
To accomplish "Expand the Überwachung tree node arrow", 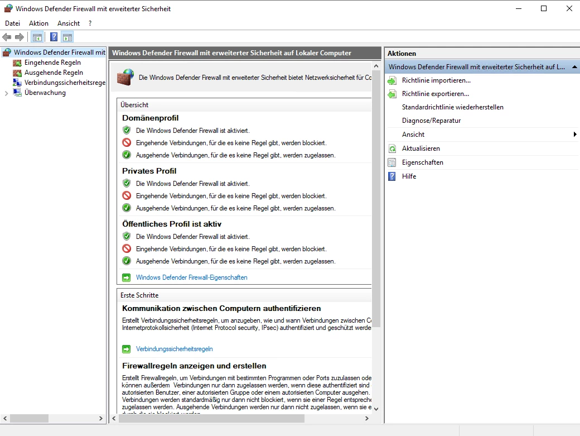I will [6, 93].
